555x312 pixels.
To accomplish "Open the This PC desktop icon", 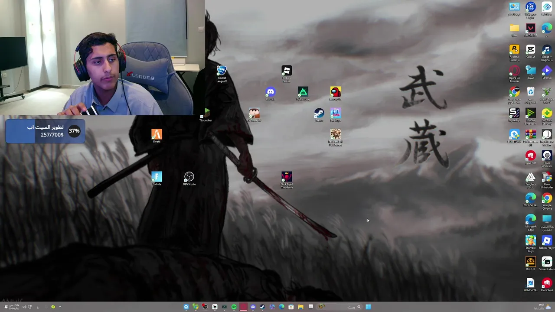I will [547, 223].
